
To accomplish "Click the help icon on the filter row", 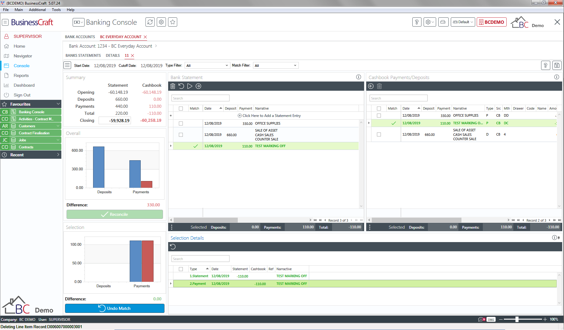I will (545, 65).
